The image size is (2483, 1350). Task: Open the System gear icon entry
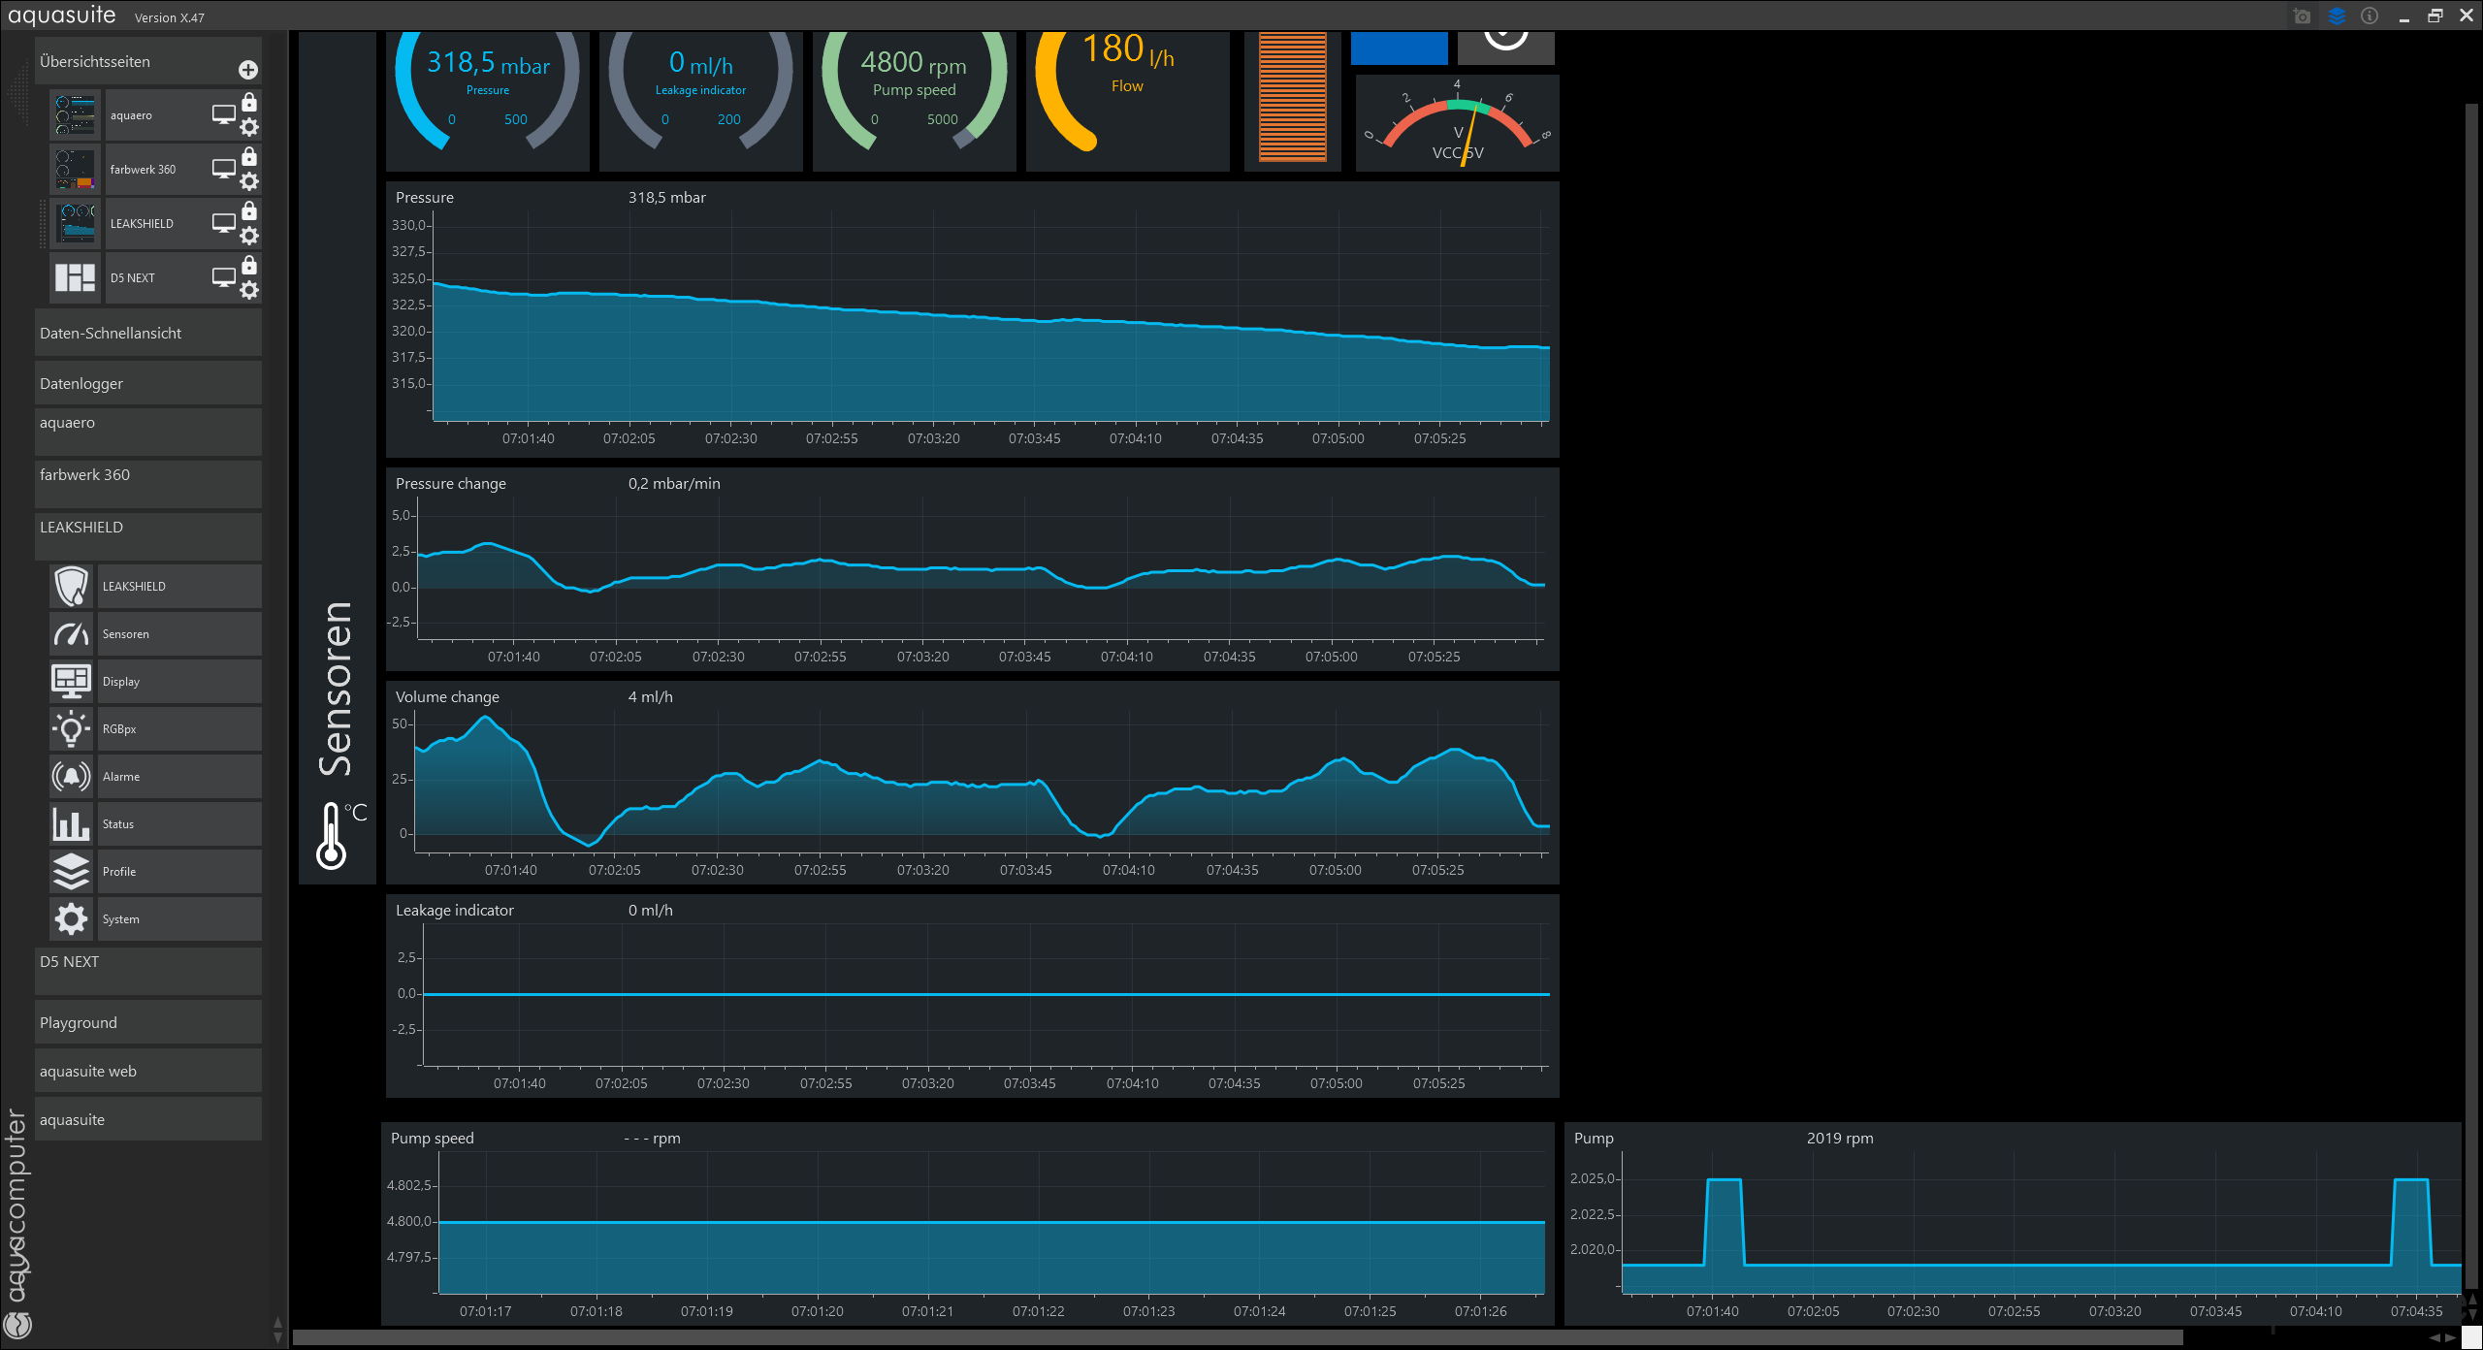point(72,919)
